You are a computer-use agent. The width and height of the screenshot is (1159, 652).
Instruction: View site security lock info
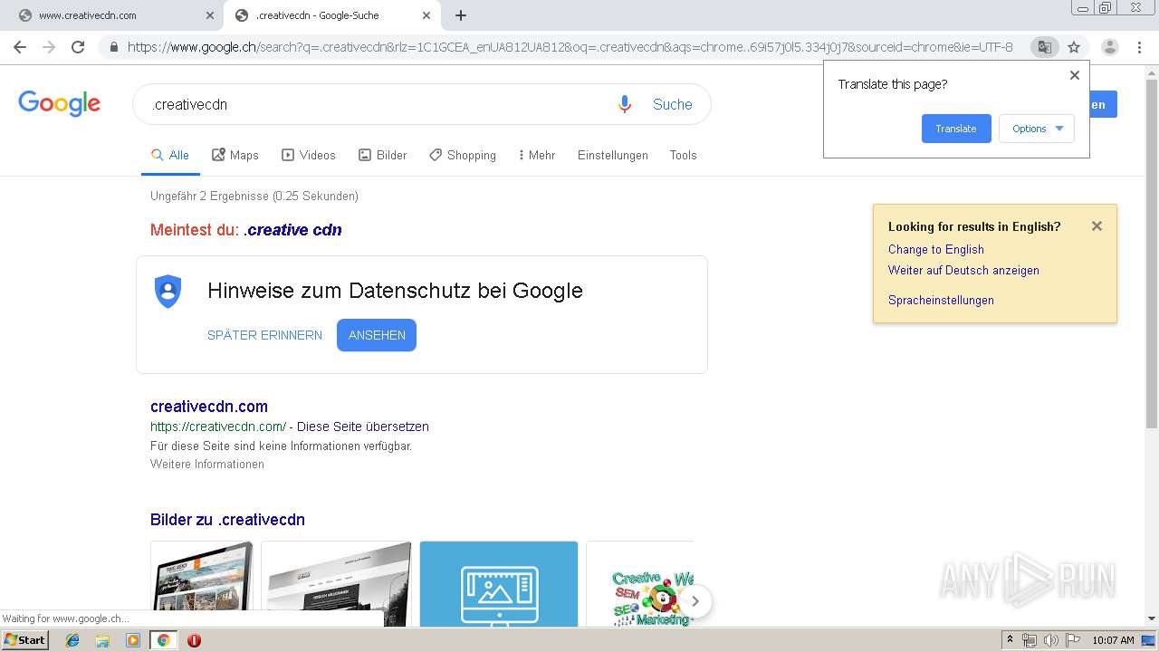pyautogui.click(x=114, y=47)
